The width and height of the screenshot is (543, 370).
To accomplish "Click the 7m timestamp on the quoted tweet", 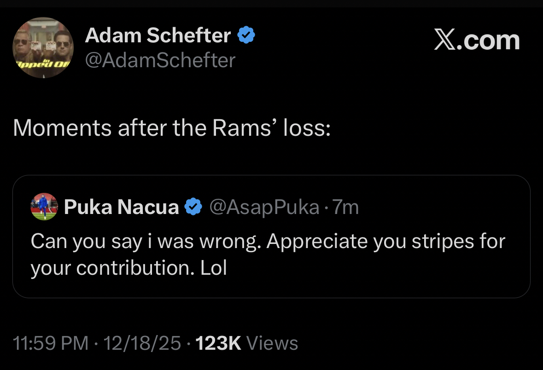I will [x=345, y=208].
